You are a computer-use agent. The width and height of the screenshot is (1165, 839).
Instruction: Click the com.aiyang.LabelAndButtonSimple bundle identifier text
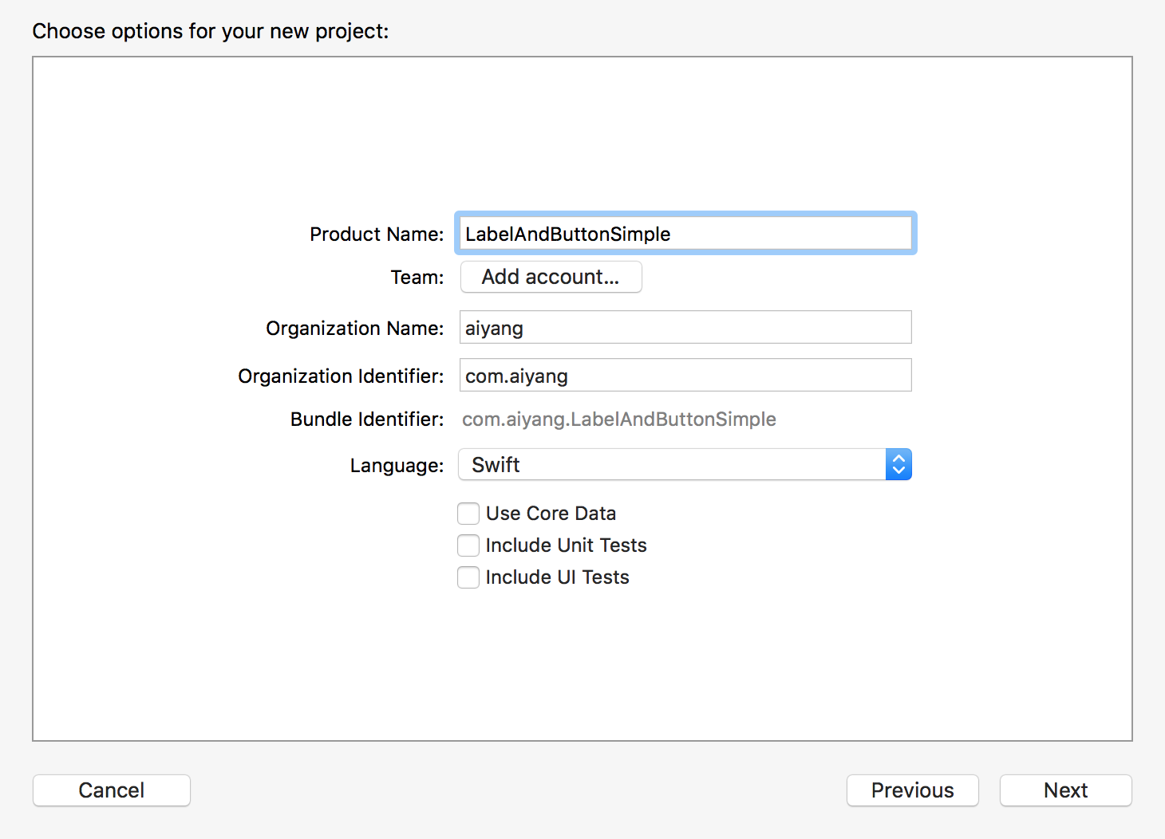click(618, 419)
